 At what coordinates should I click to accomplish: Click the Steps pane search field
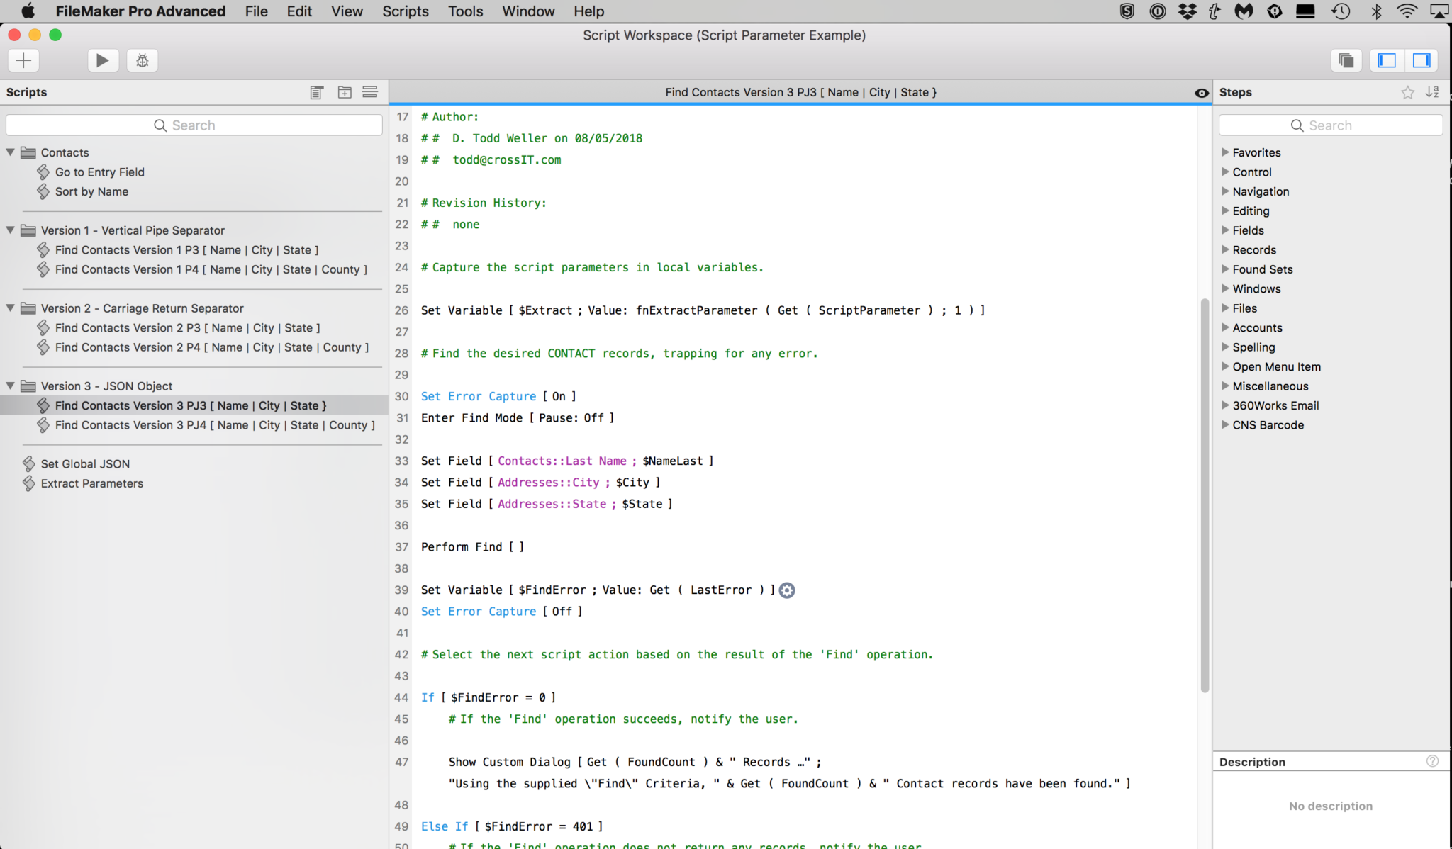coord(1331,125)
